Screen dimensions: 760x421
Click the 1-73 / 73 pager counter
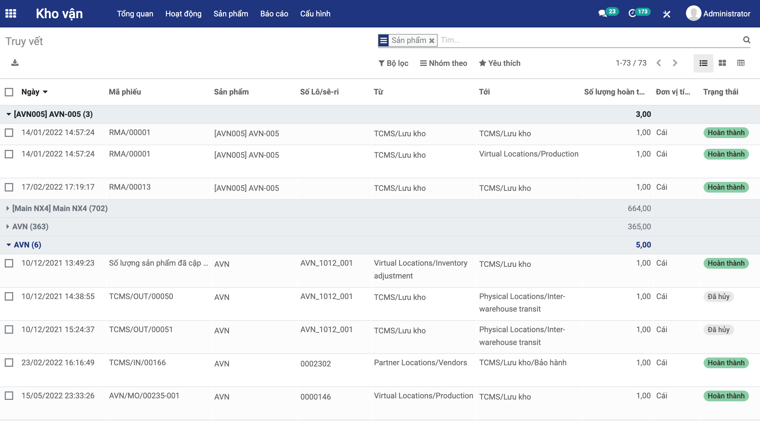pyautogui.click(x=631, y=63)
